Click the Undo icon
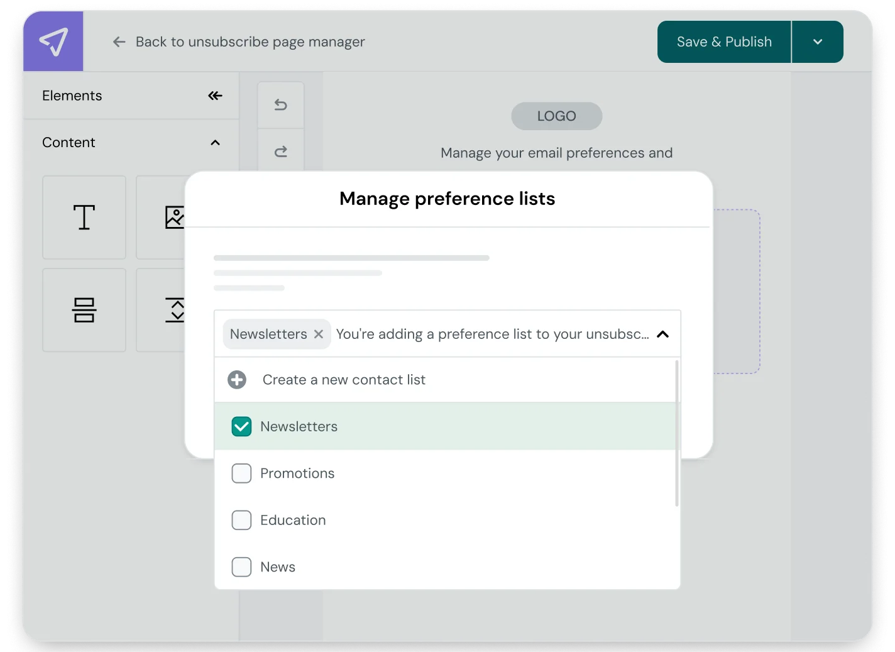Viewport: 895px width, 652px height. (280, 104)
